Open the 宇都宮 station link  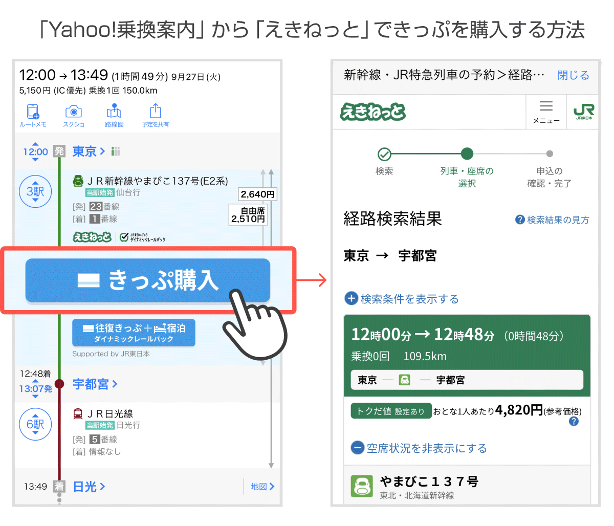[x=95, y=384]
